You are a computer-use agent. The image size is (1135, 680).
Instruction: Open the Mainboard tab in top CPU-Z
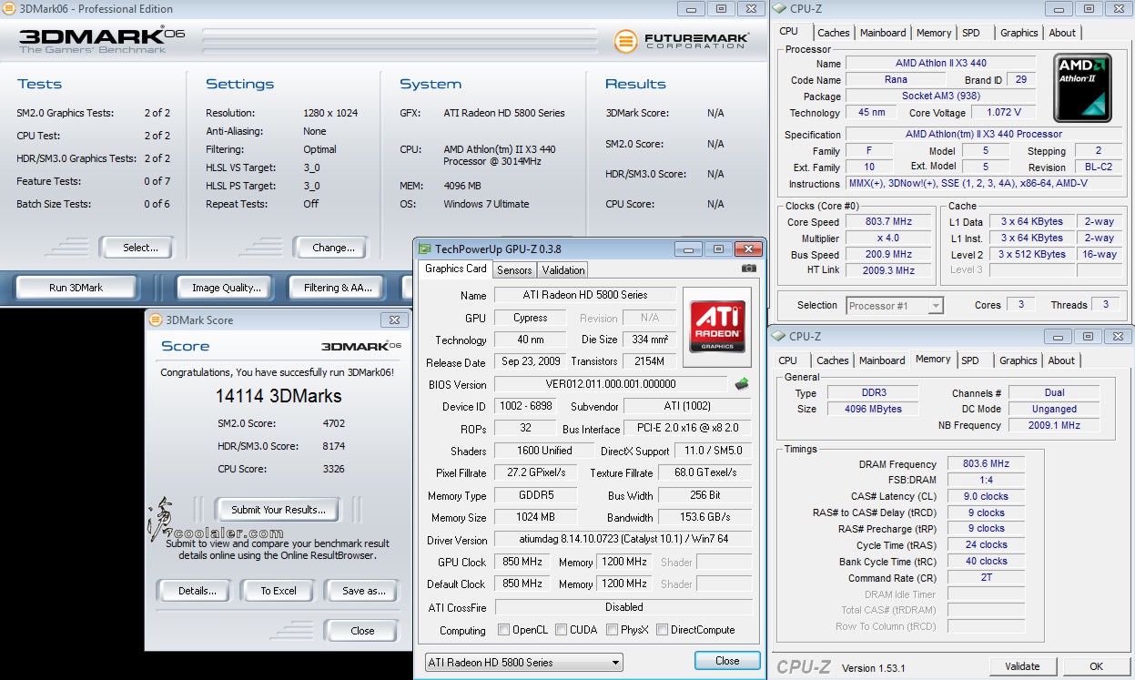coord(883,33)
